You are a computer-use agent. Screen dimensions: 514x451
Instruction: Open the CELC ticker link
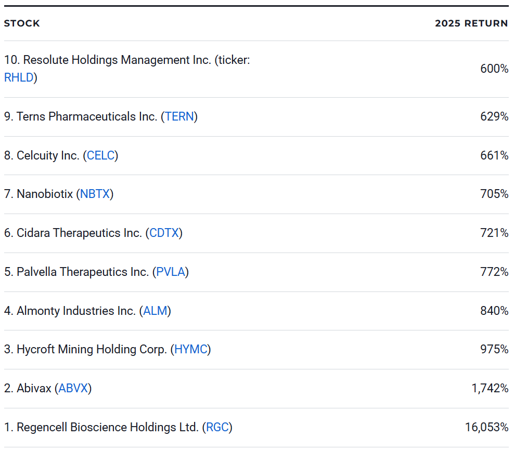100,155
